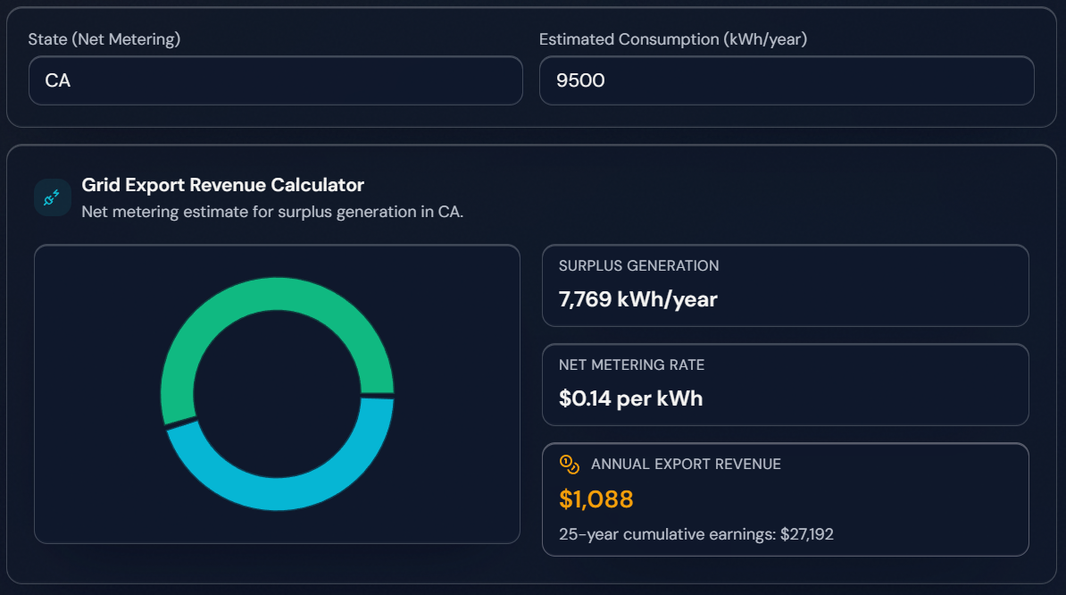
Task: Select the orange "$1,088" revenue amount
Action: point(595,499)
